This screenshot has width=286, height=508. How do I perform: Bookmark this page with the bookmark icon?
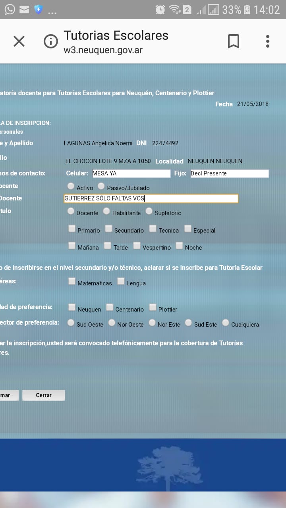(x=233, y=41)
